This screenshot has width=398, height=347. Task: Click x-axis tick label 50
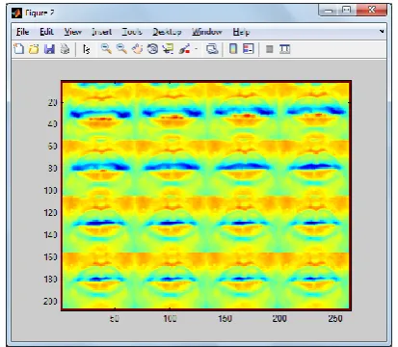(115, 319)
